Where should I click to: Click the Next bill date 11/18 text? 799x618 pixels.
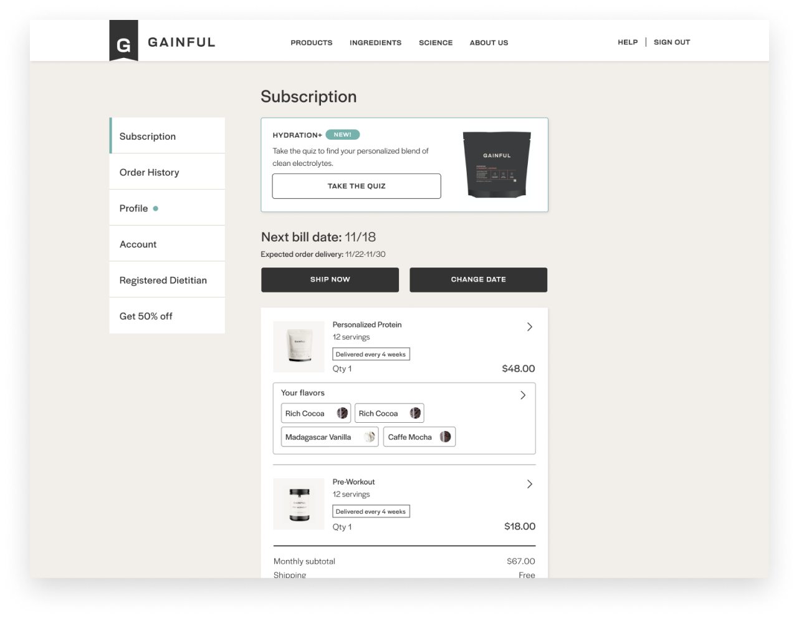click(x=318, y=237)
